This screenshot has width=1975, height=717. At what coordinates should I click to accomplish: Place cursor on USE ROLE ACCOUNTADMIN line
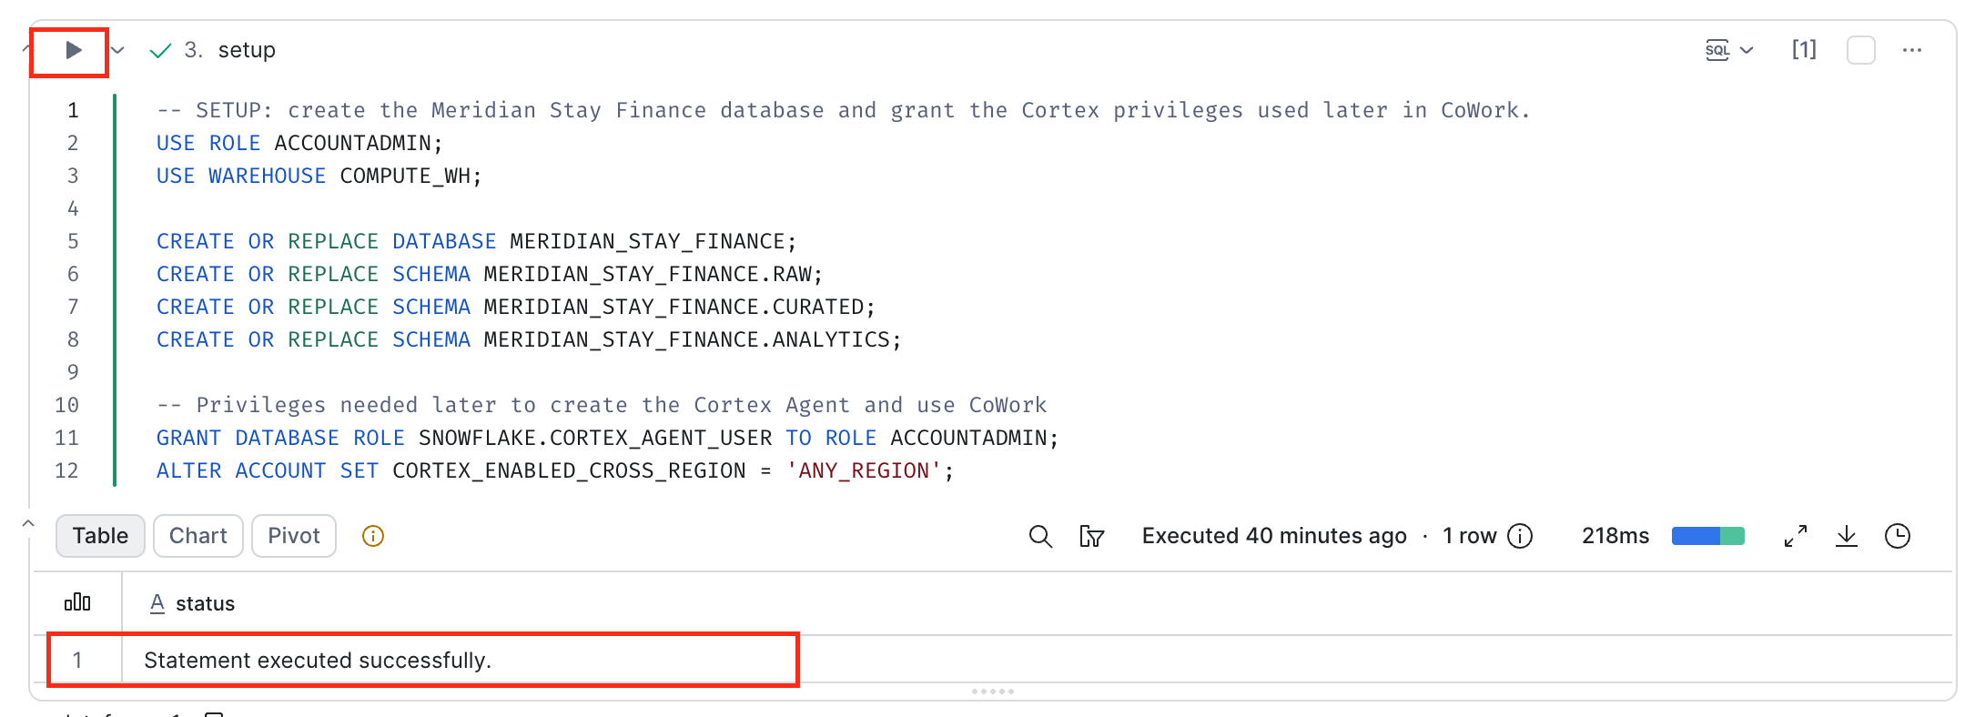tap(299, 143)
